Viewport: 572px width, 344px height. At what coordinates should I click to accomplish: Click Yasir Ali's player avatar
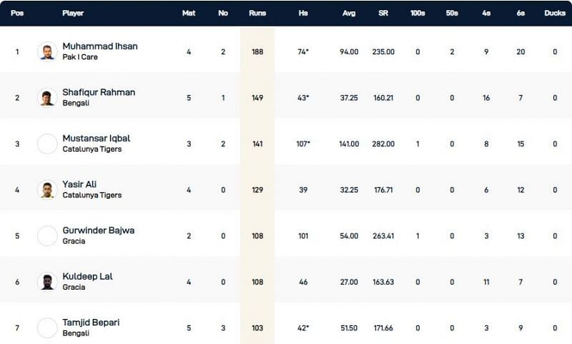pyautogui.click(x=47, y=190)
